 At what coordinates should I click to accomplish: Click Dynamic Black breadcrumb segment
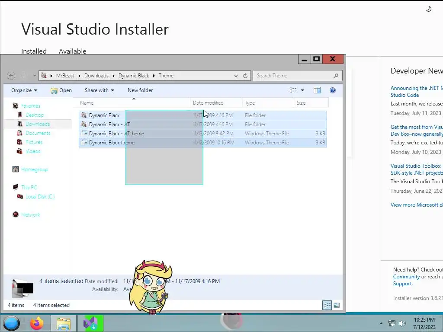tap(134, 76)
